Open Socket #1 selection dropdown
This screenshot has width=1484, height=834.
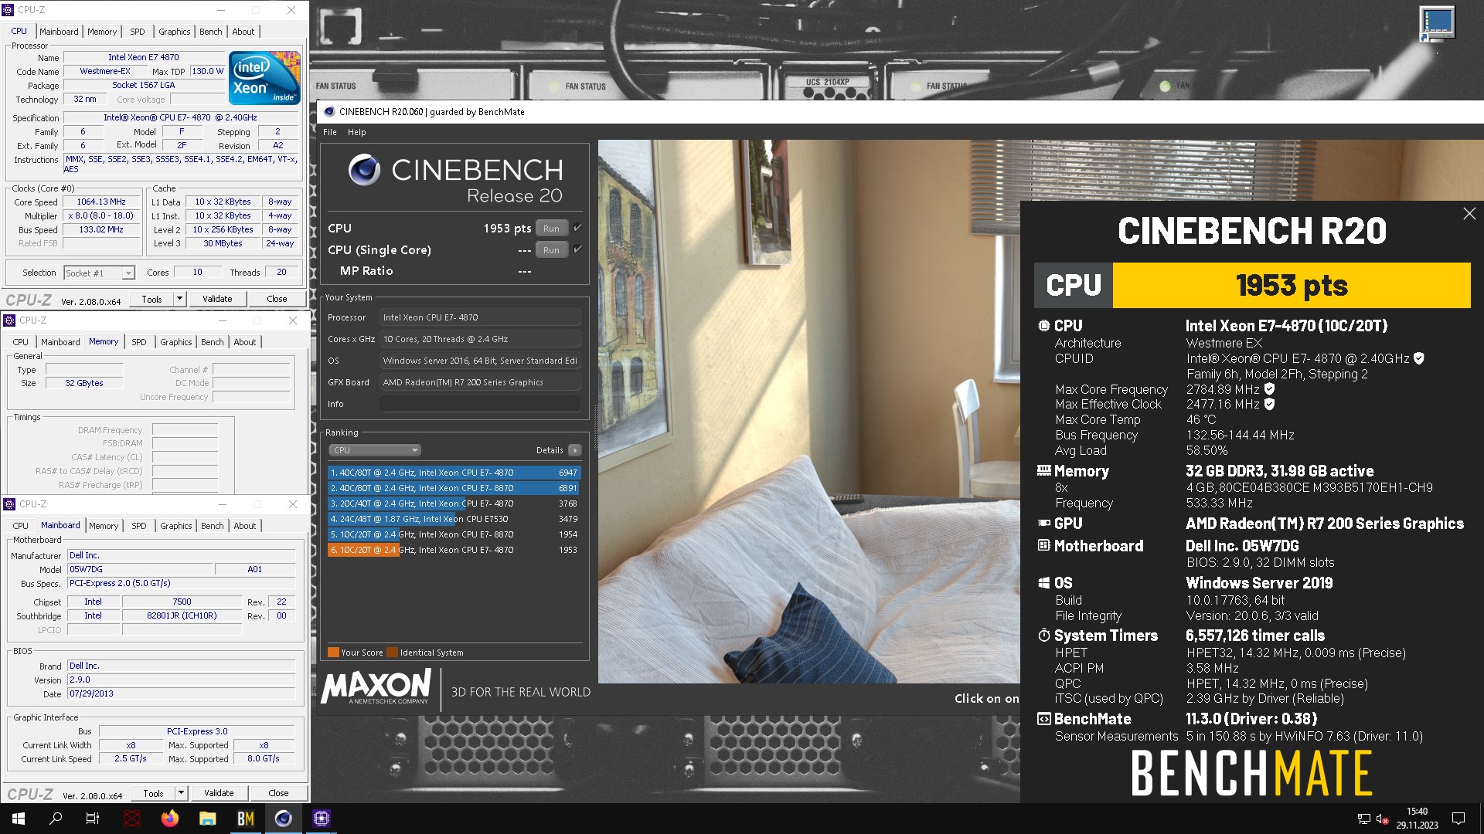coord(99,273)
